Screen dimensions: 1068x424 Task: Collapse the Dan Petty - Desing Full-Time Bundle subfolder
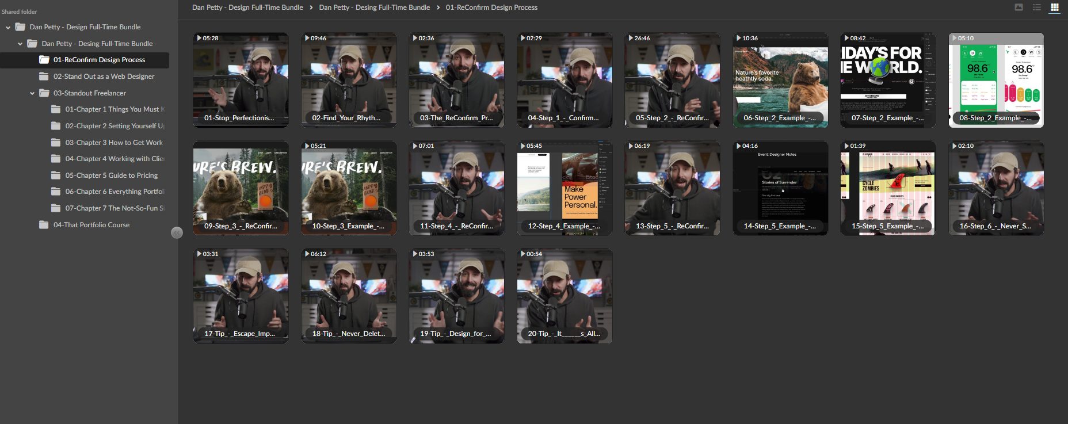(x=20, y=44)
